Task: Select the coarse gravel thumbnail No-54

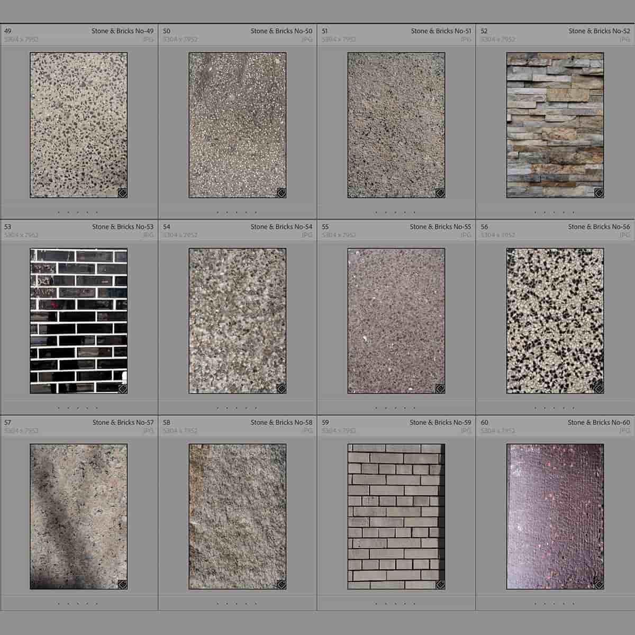Action: 238,321
